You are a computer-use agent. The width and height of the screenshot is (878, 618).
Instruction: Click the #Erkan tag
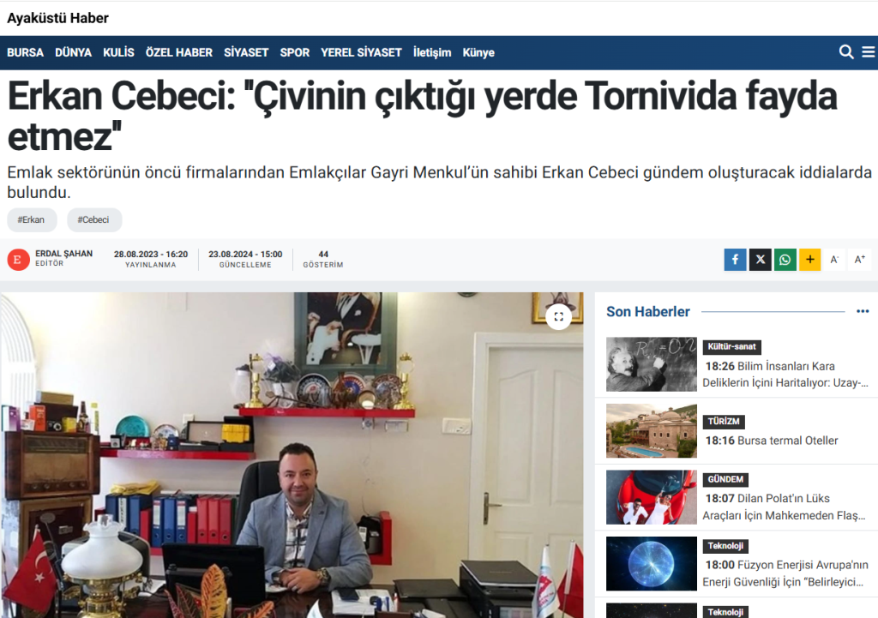click(32, 220)
